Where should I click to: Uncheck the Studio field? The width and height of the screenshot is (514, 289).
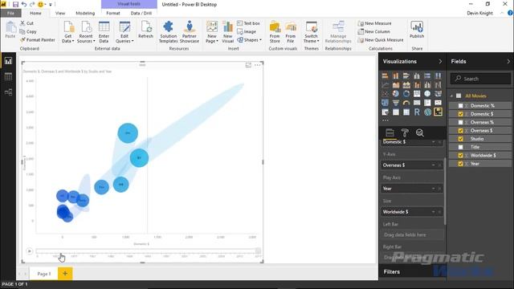point(460,139)
